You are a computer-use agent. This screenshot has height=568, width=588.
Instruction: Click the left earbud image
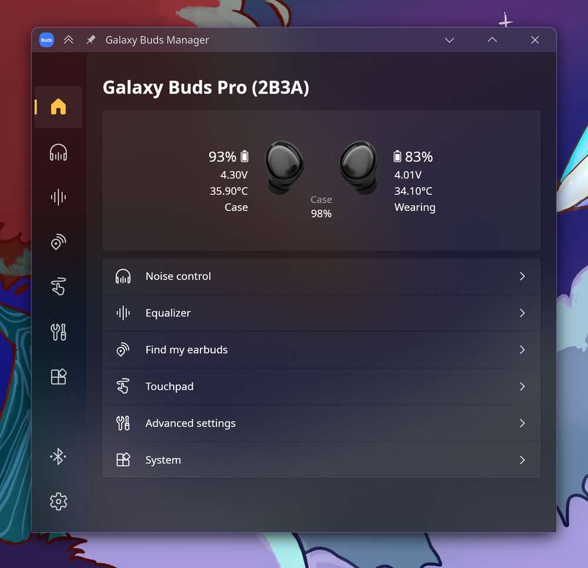285,168
